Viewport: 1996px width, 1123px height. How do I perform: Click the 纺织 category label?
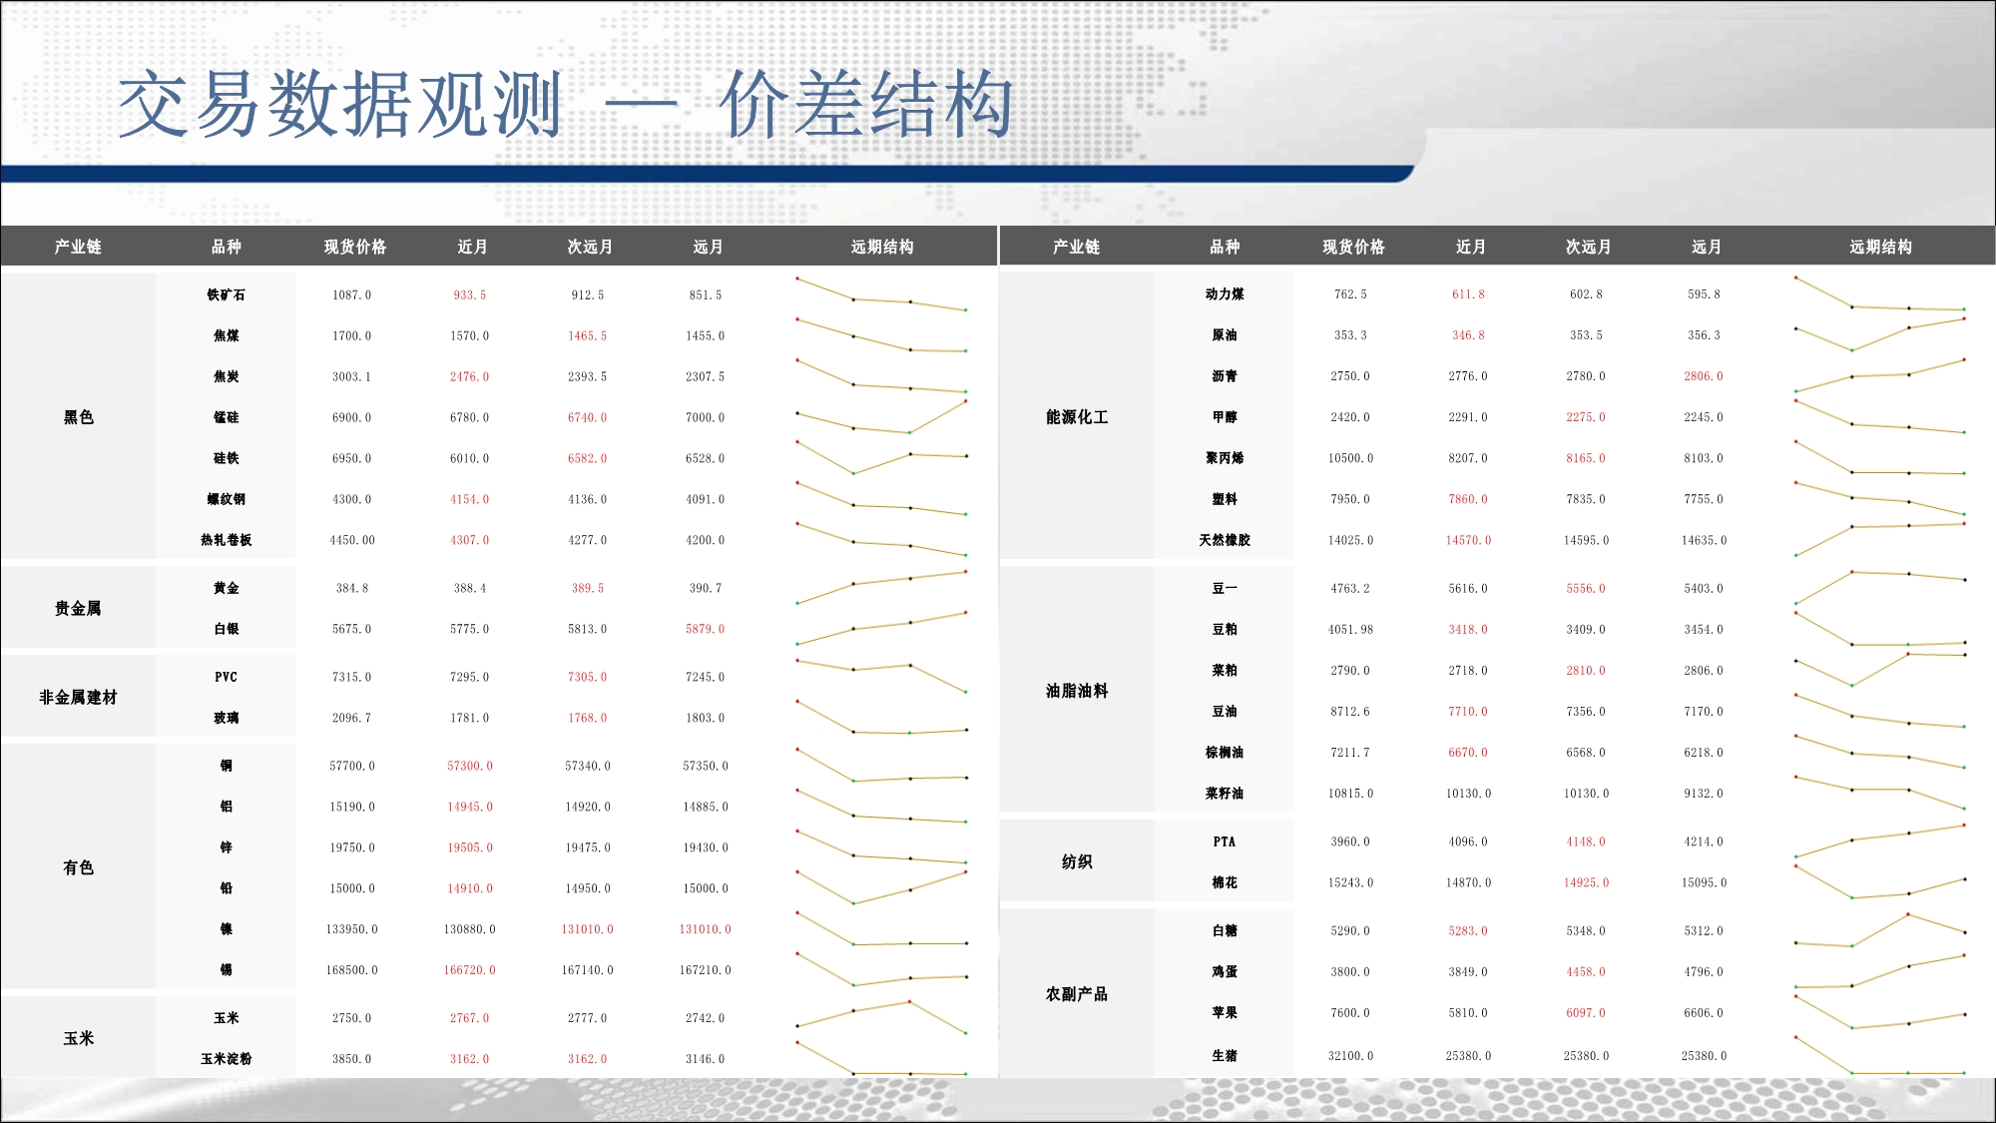[1077, 861]
